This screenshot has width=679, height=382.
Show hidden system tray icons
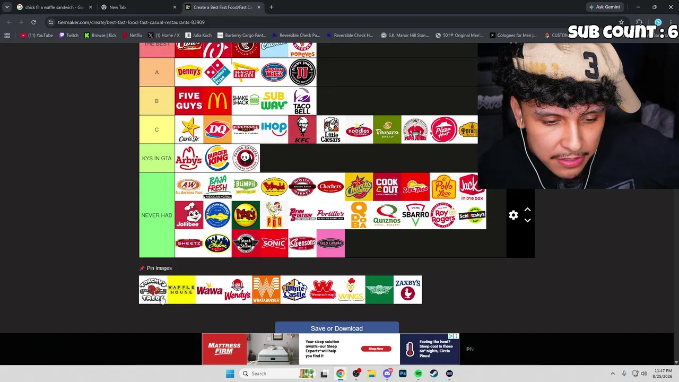(x=613, y=374)
